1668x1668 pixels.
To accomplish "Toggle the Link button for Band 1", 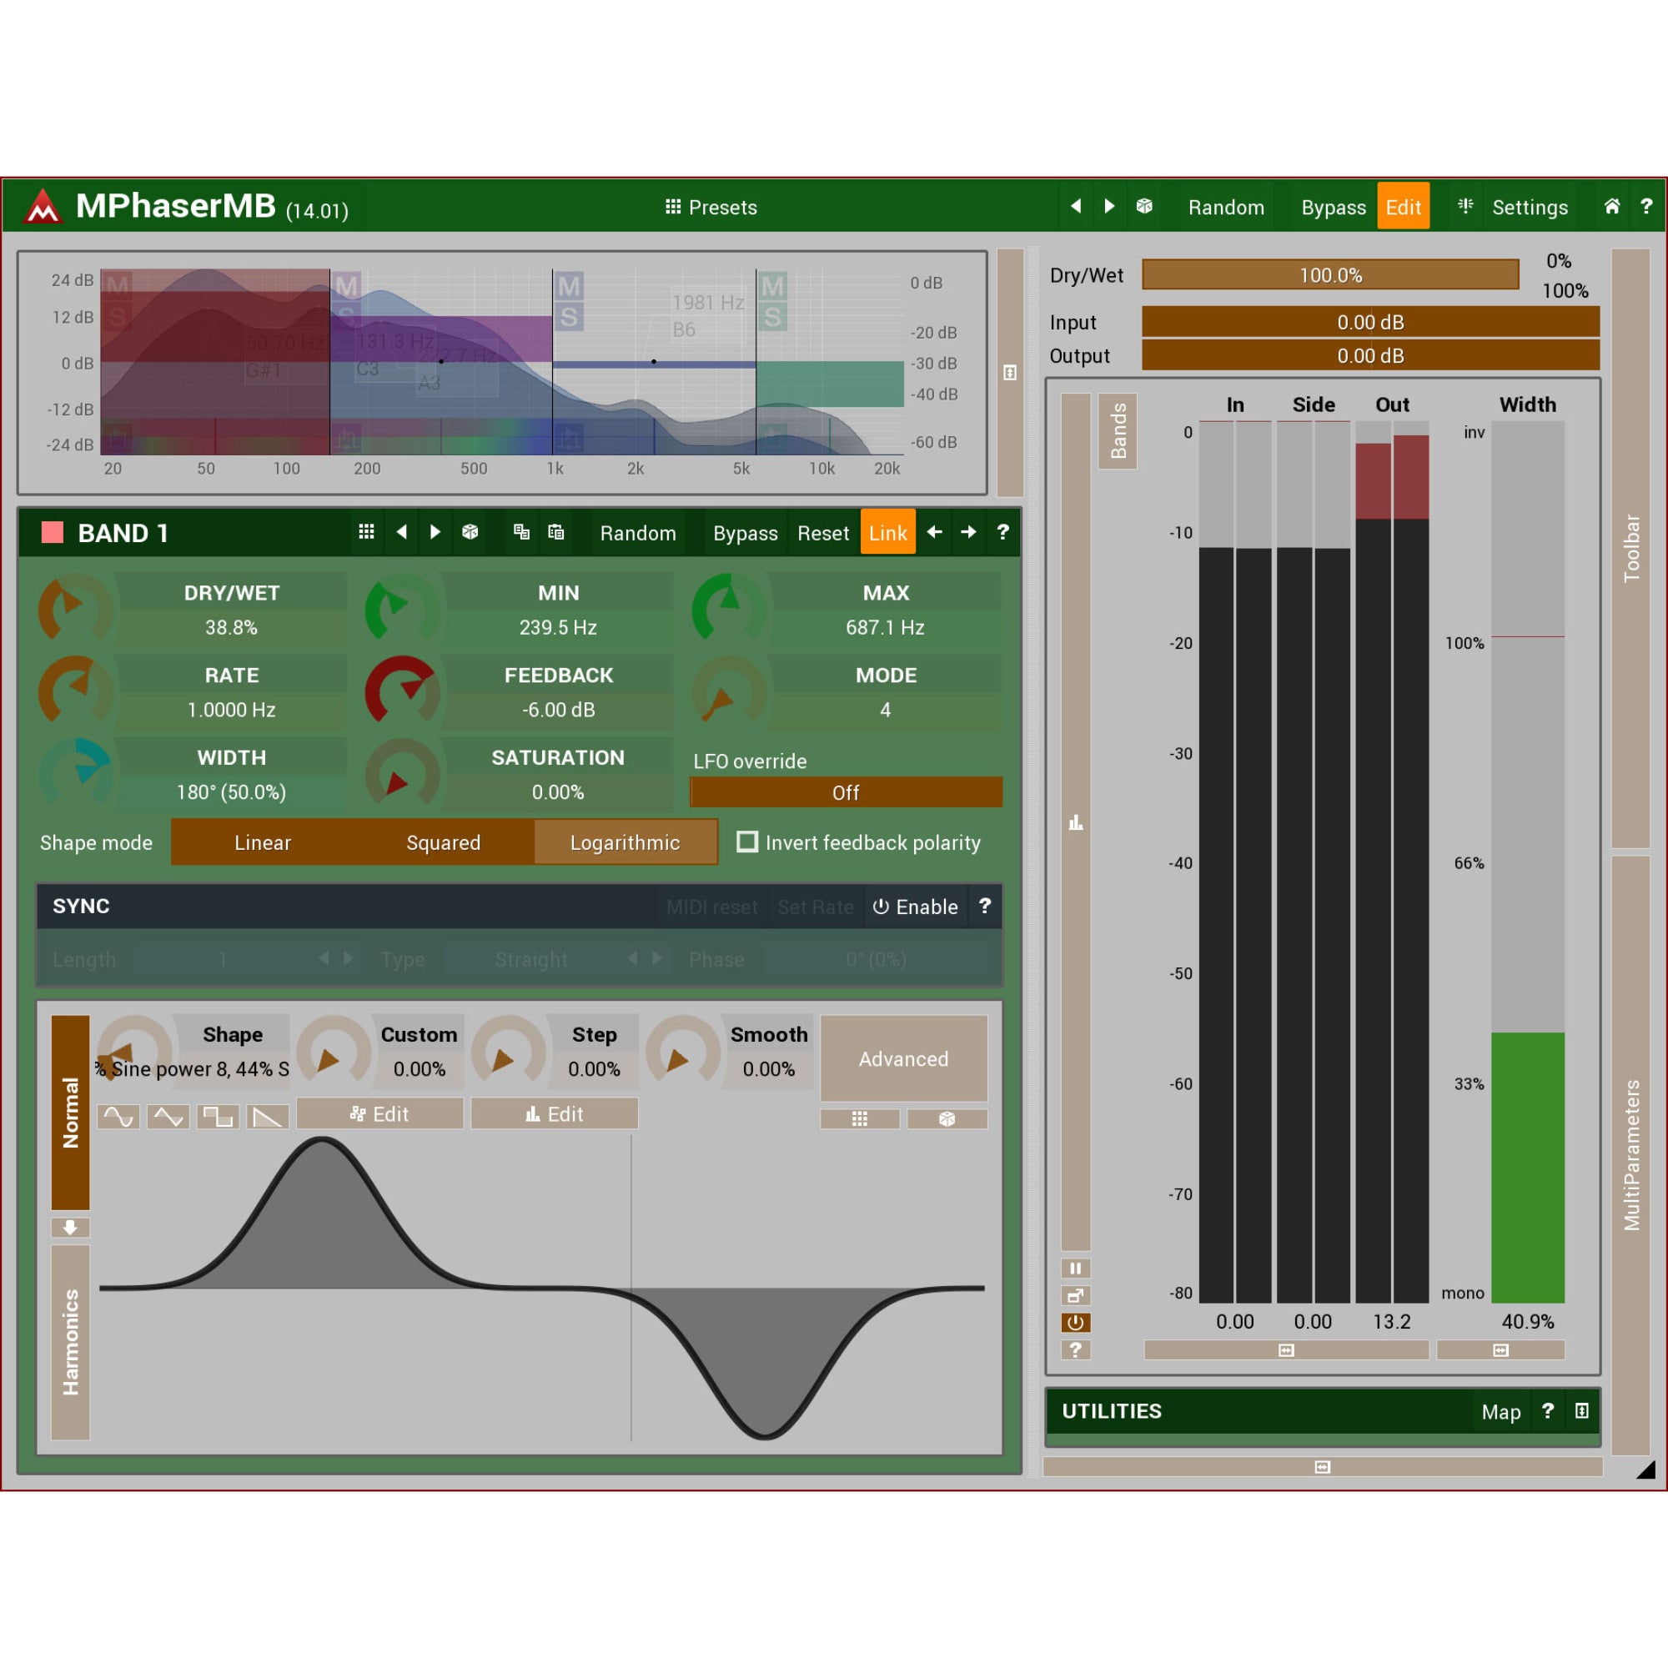I will [x=887, y=533].
